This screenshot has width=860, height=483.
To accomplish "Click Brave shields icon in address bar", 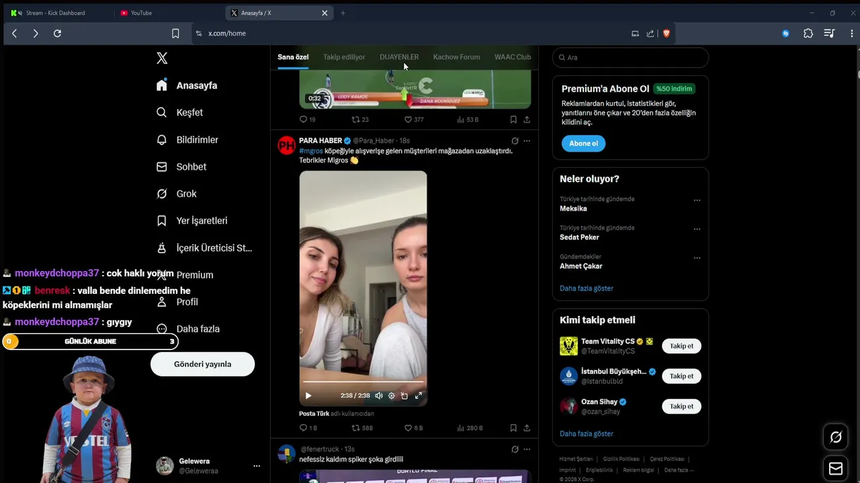I will point(666,34).
